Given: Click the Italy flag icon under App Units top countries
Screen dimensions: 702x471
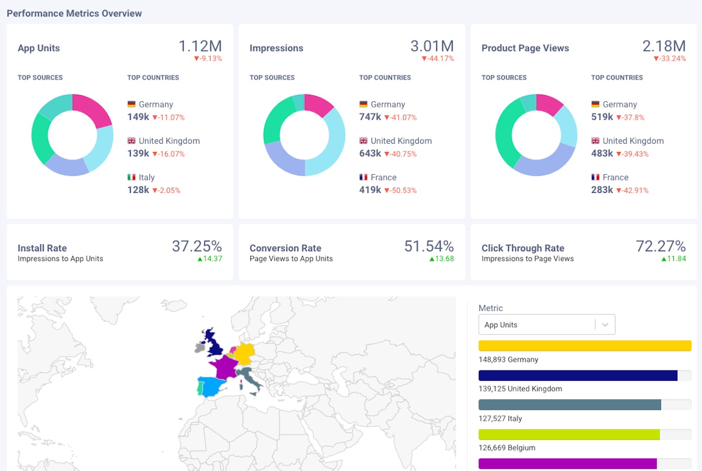Looking at the screenshot, I should 131,177.
